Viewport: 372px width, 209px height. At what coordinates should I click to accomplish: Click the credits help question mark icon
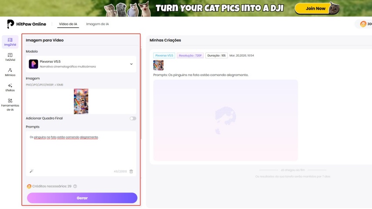click(x=75, y=186)
